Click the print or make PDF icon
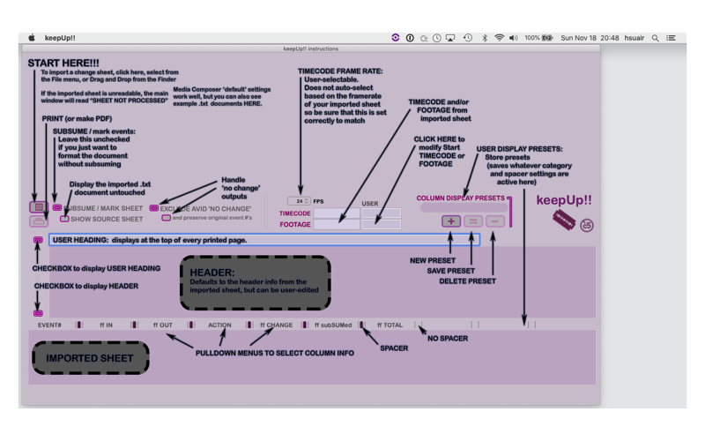This screenshot has width=705, height=441. pos(39,221)
